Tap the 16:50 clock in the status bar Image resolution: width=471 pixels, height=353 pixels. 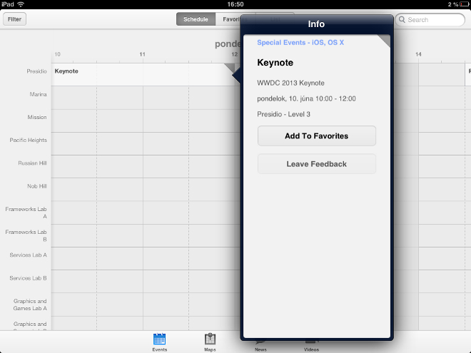[x=235, y=4]
